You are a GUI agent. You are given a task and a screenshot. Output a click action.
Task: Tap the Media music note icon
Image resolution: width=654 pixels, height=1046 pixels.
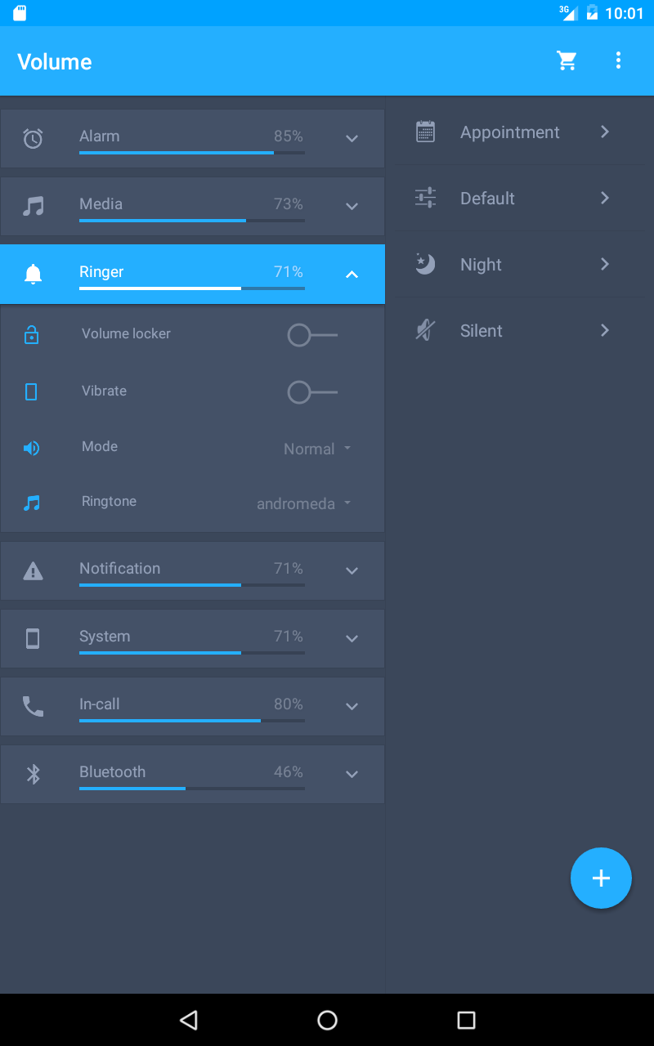click(x=33, y=206)
